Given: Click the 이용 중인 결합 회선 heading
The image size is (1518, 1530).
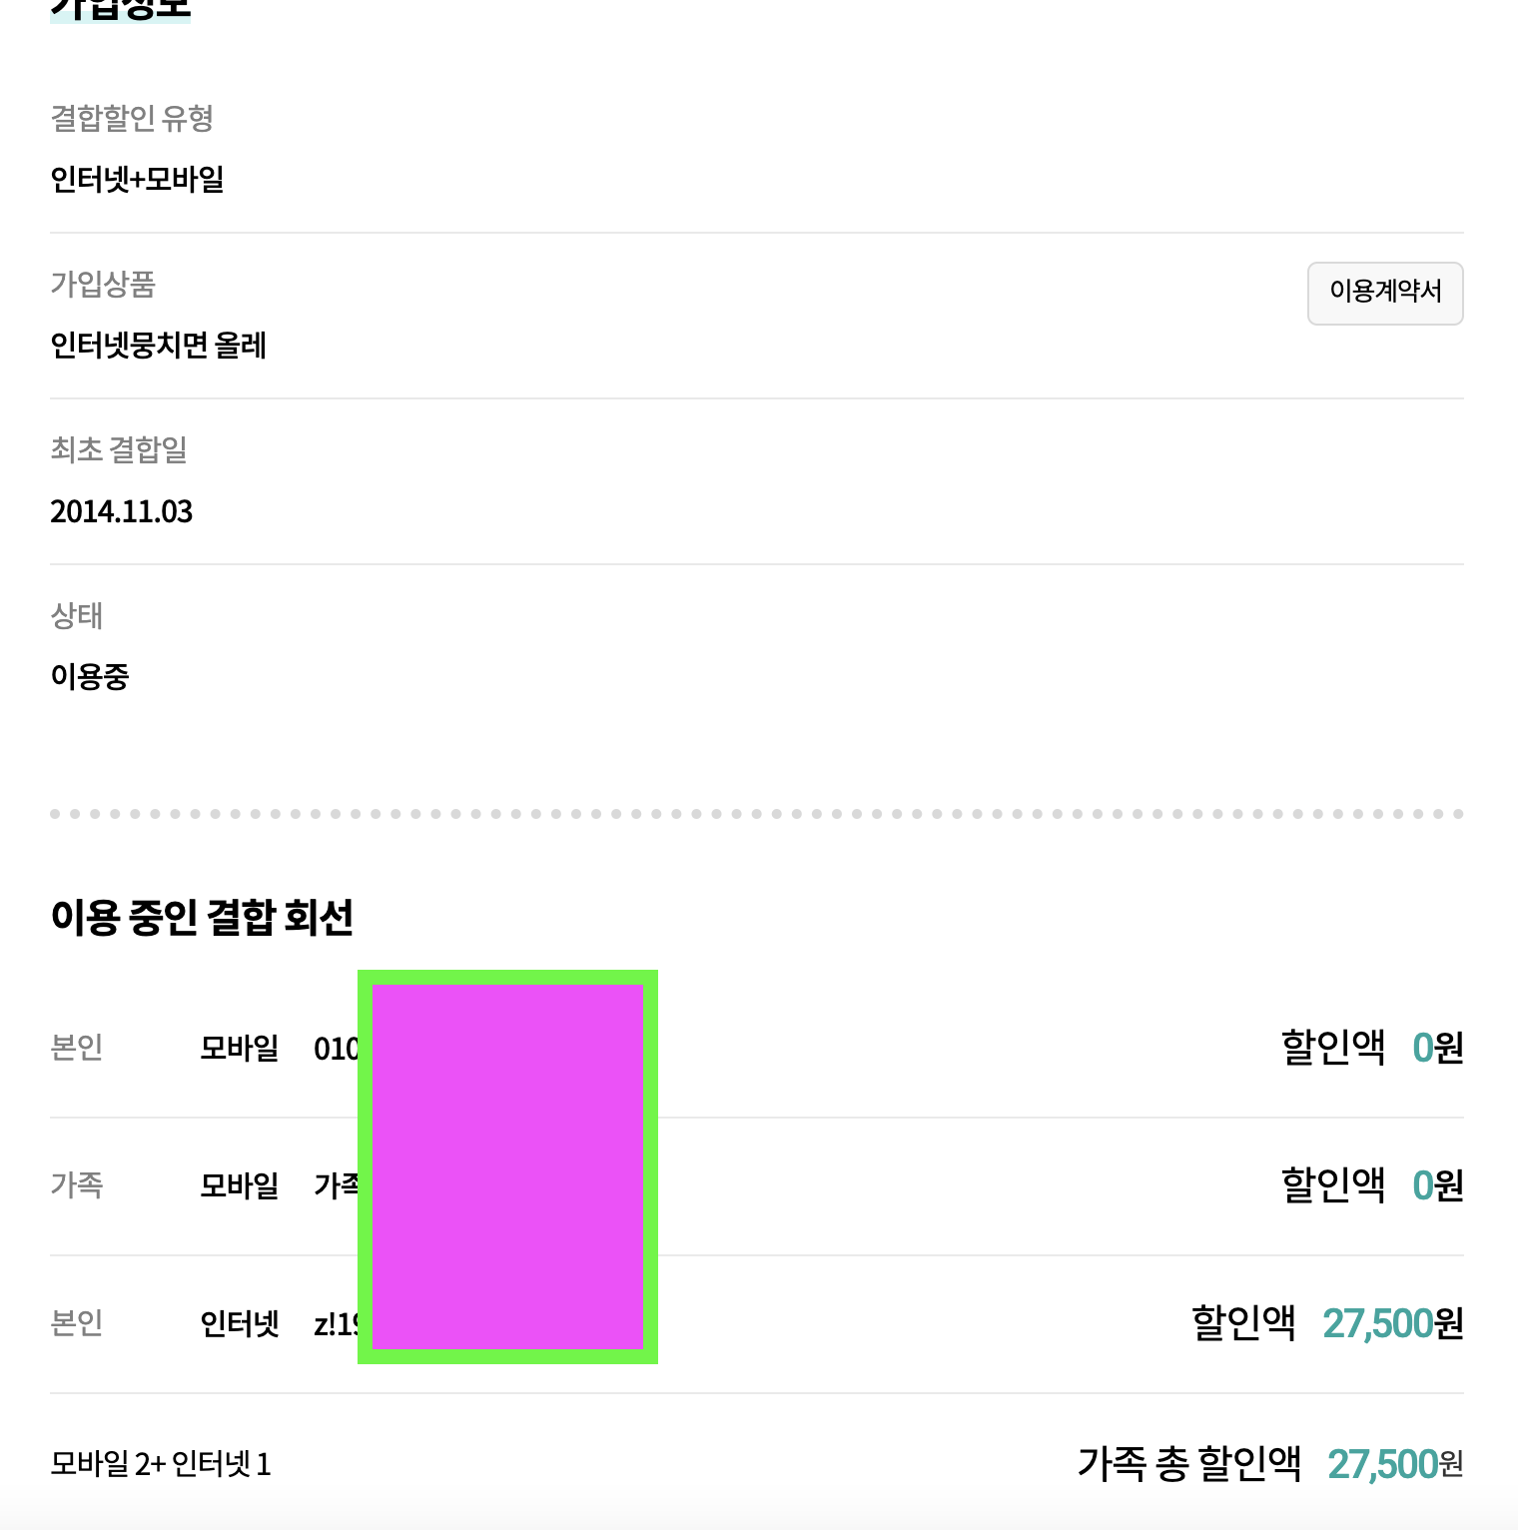Looking at the screenshot, I should pyautogui.click(x=202, y=917).
